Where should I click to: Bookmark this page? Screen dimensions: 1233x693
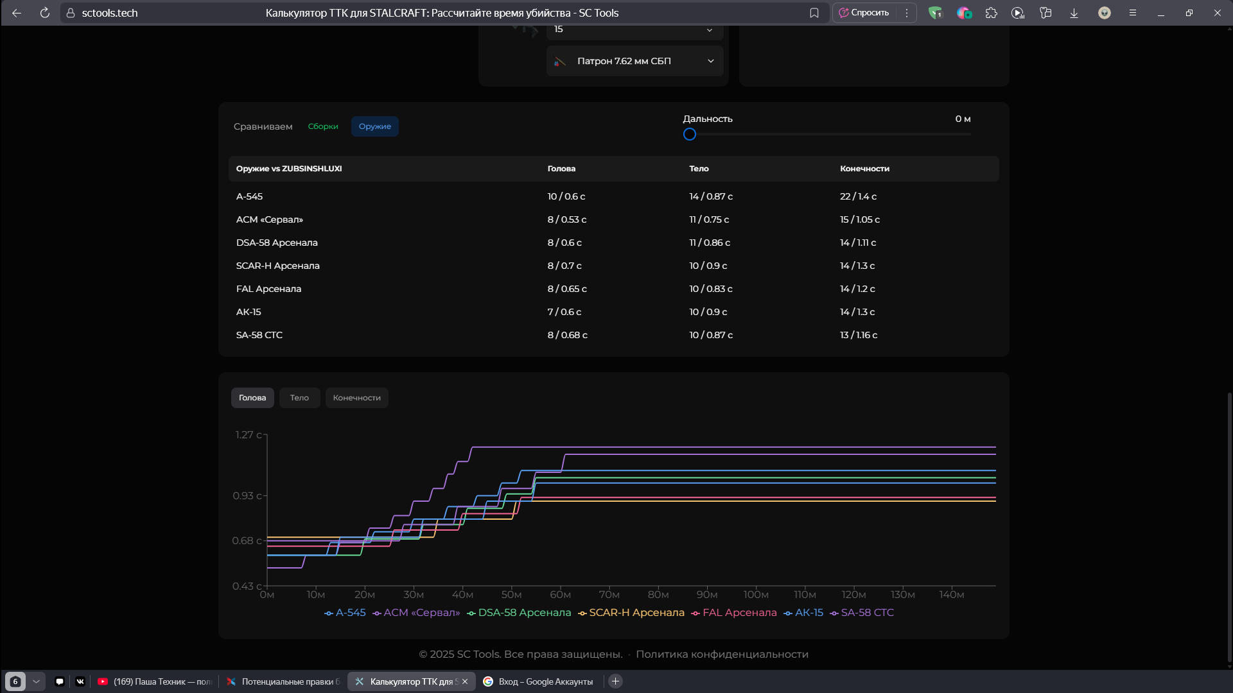pos(814,13)
